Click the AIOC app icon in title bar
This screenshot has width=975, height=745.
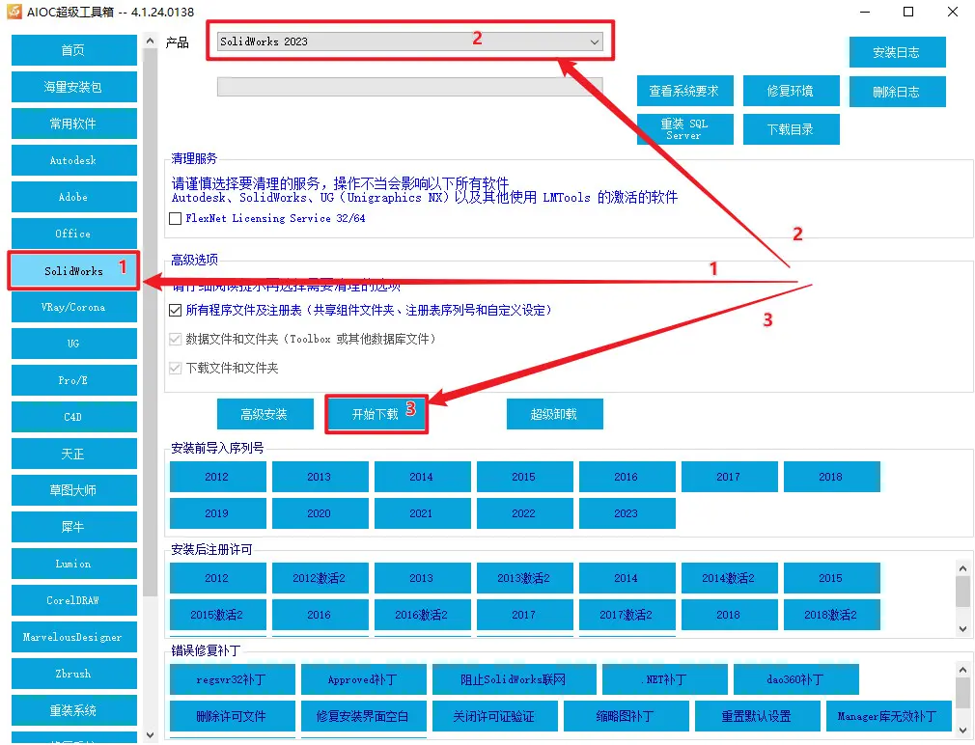[x=14, y=12]
